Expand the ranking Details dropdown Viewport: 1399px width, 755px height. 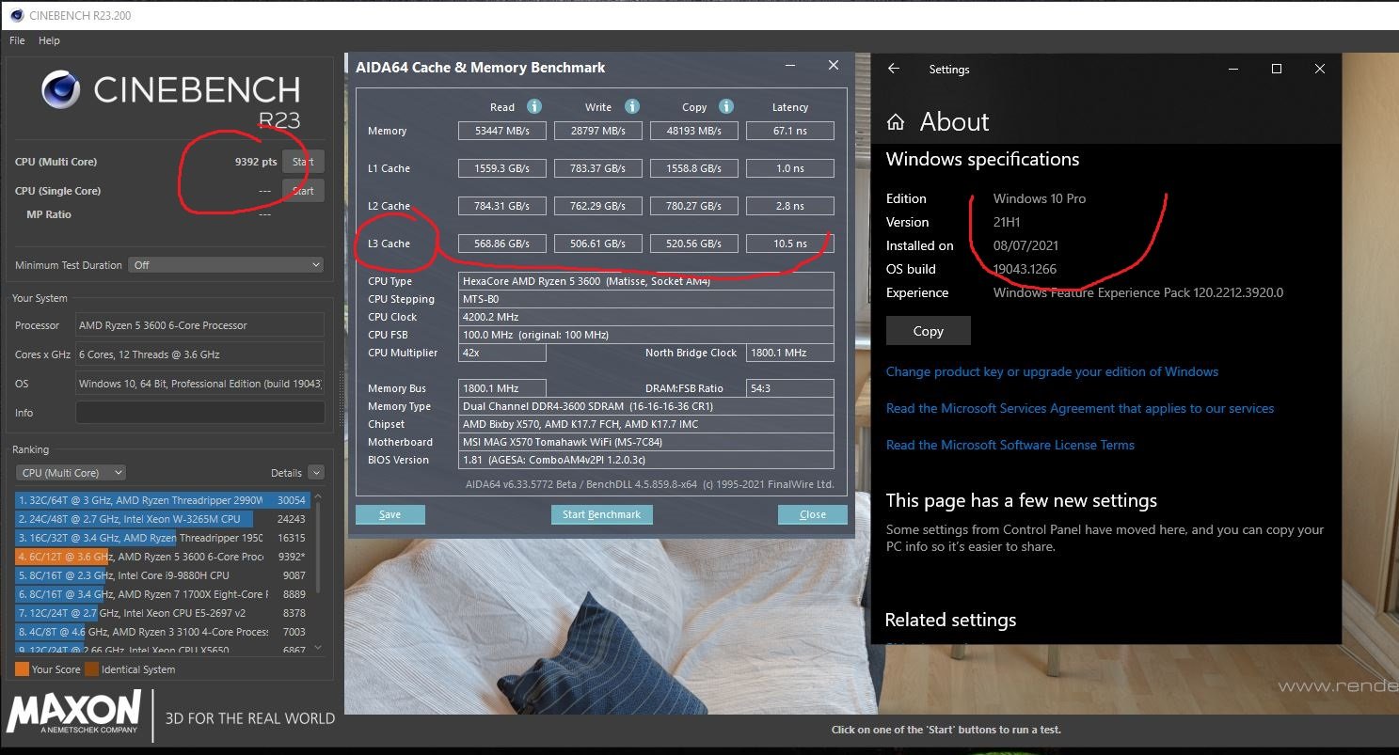pyautogui.click(x=316, y=473)
